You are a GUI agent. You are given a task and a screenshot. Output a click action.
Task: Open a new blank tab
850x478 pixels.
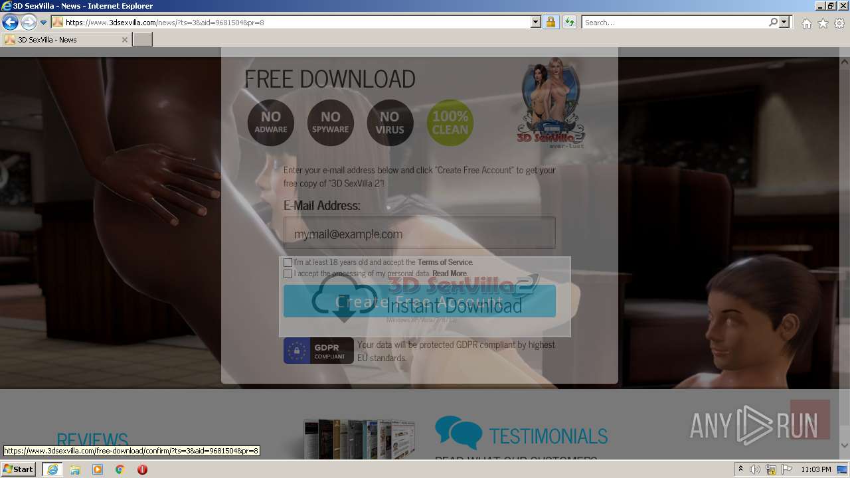(143, 40)
